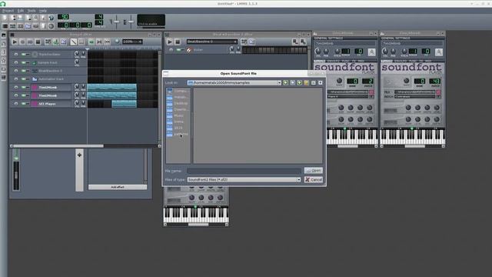Switch file dialog to detail view

(320, 82)
